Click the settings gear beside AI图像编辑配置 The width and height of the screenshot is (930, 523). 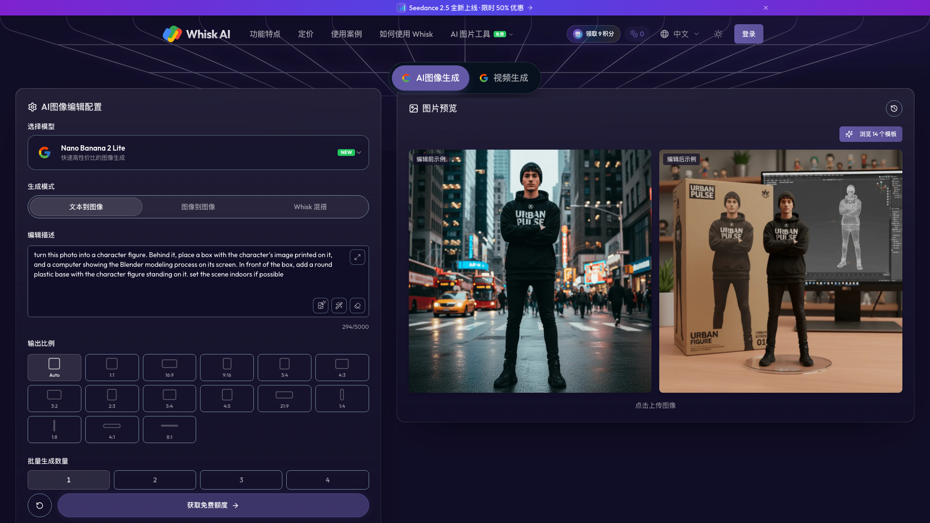[32, 107]
